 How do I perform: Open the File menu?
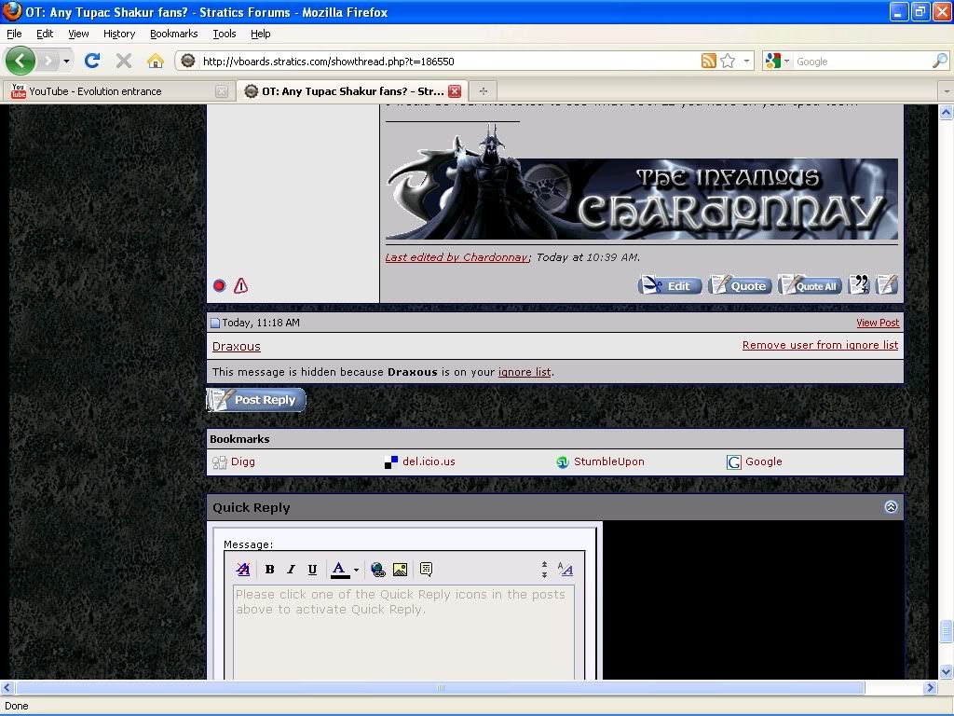14,34
